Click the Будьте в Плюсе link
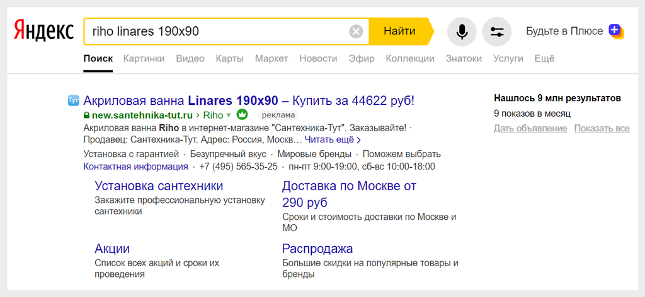The image size is (645, 297). pyautogui.click(x=564, y=31)
